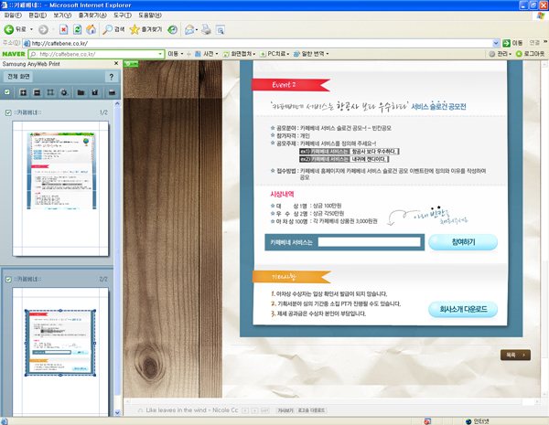This screenshot has width=549, height=425.
Task: Click the Naver screen capture (화면캡처) icon
Action: 226,54
